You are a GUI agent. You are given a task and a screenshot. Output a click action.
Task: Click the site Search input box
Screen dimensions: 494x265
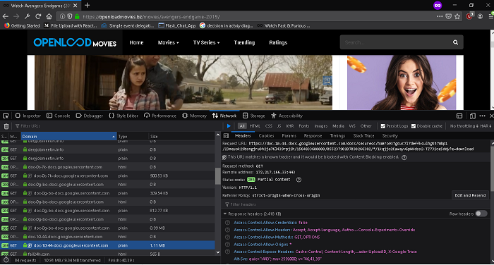[395, 42]
